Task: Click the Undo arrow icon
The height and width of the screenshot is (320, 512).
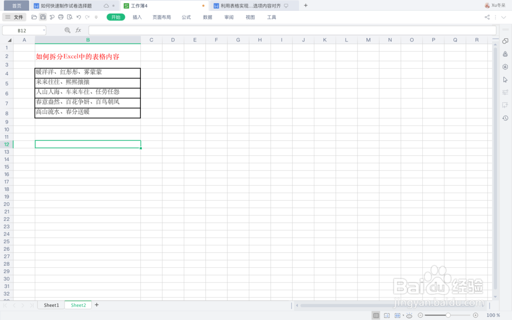Action: (79, 17)
